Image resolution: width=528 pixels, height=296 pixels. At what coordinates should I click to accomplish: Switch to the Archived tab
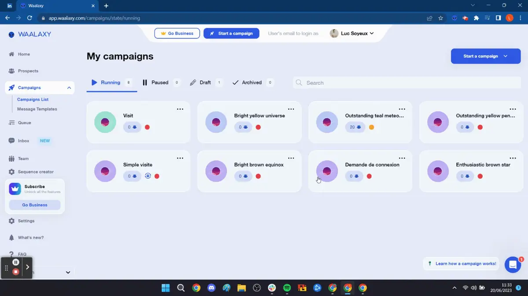click(253, 83)
